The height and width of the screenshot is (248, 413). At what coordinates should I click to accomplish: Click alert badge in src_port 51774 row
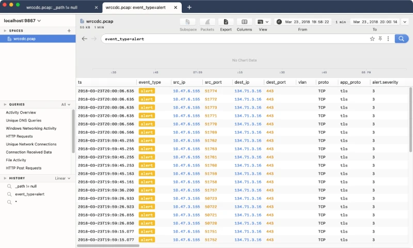tap(147, 91)
